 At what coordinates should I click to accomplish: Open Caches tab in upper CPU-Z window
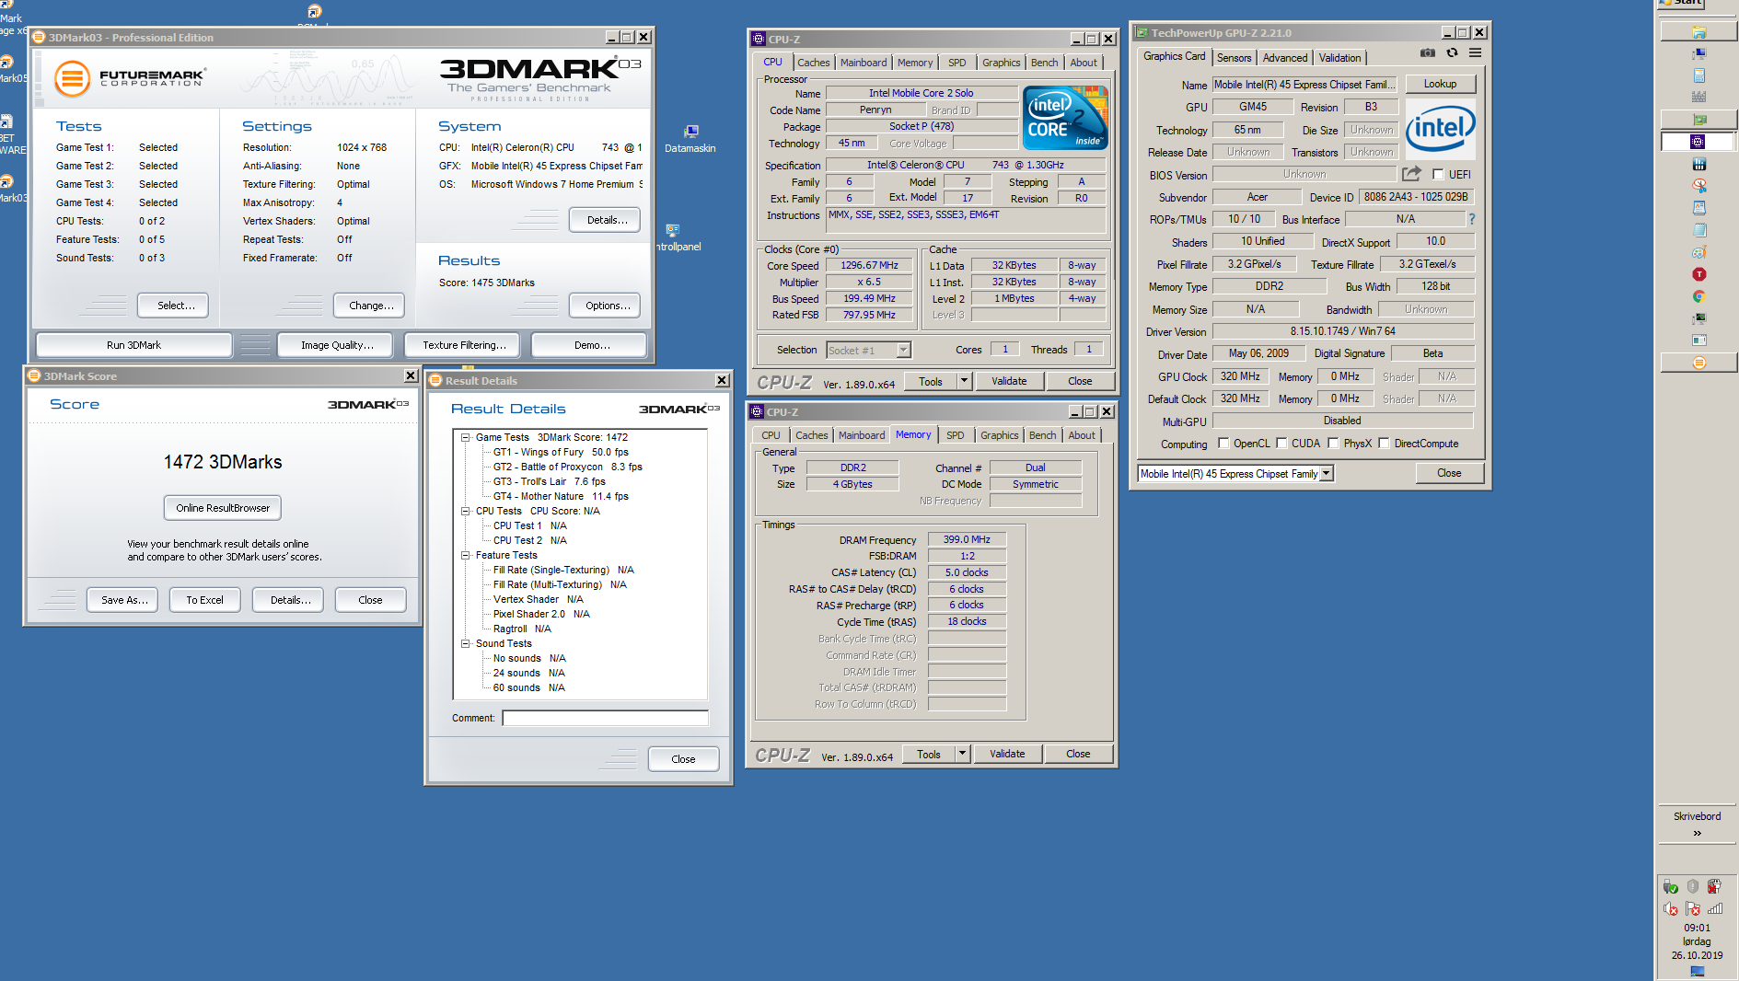click(x=814, y=63)
